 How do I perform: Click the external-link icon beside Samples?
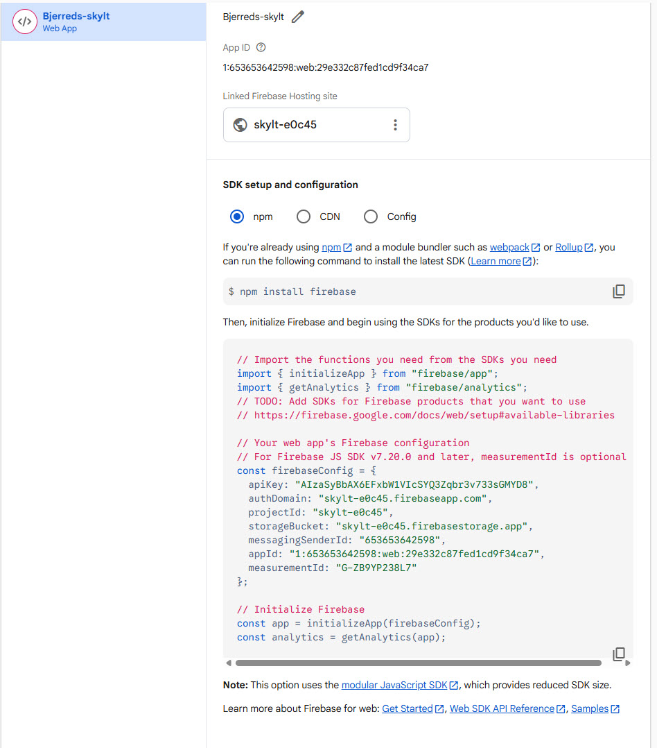pos(615,709)
